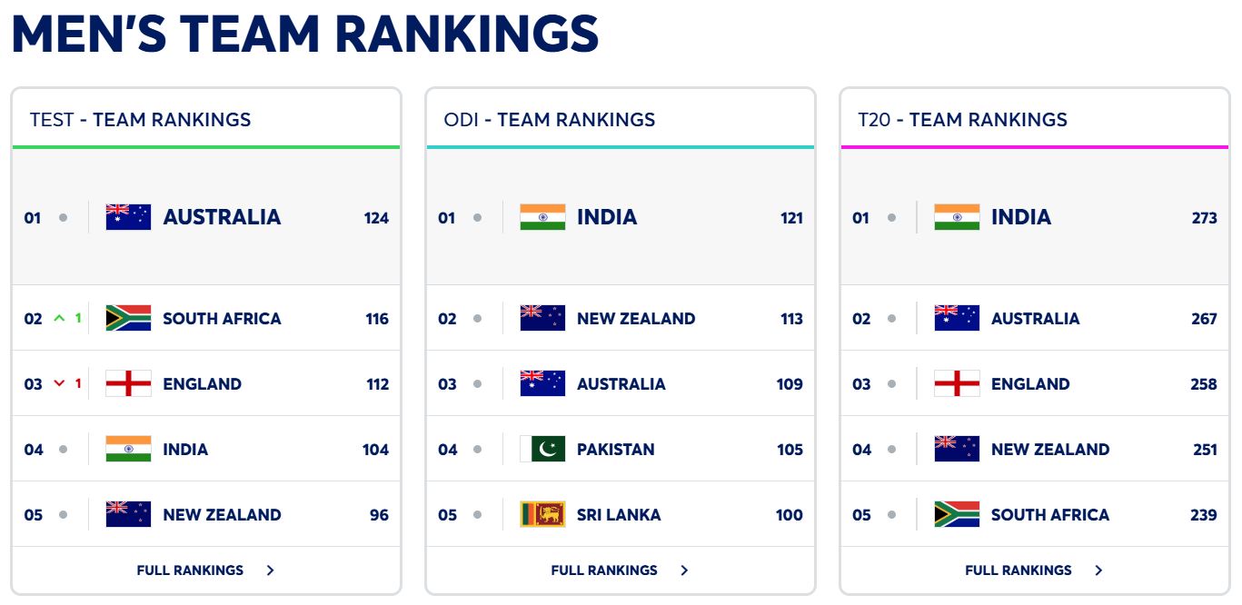This screenshot has height=605, width=1242.
Task: Click green up arrow beside South Africa
Action: (x=60, y=318)
